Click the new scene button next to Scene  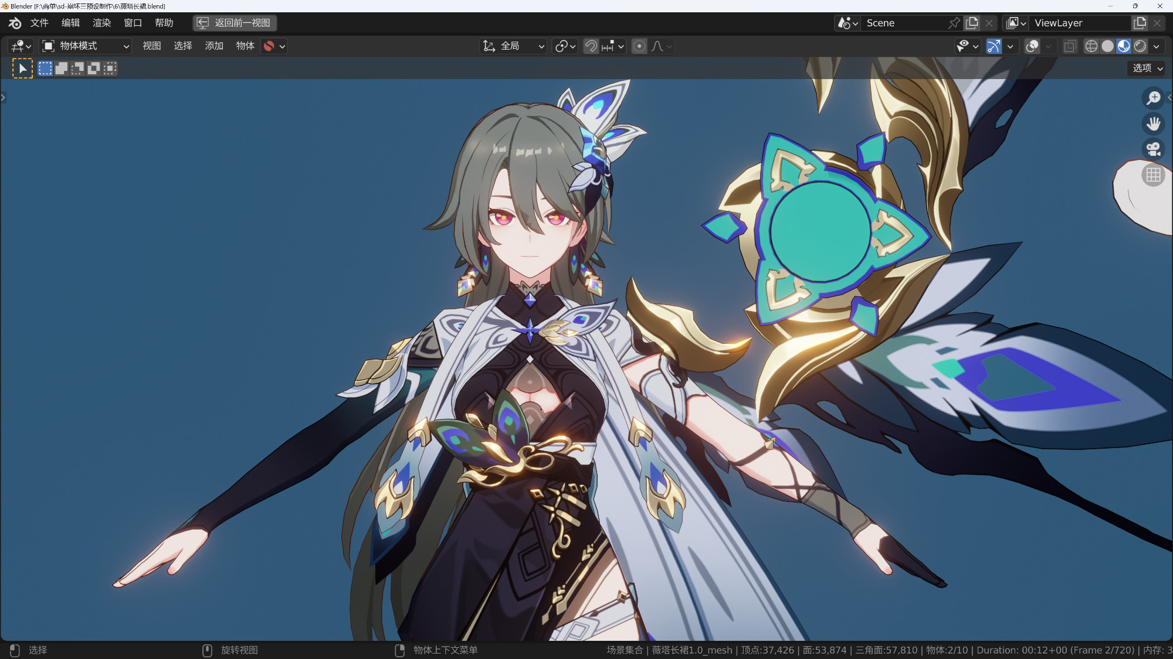(972, 23)
